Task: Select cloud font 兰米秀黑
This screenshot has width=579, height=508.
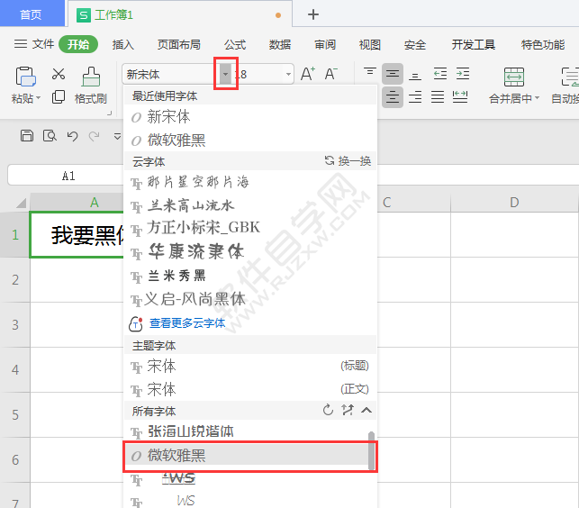Action: (x=250, y=276)
